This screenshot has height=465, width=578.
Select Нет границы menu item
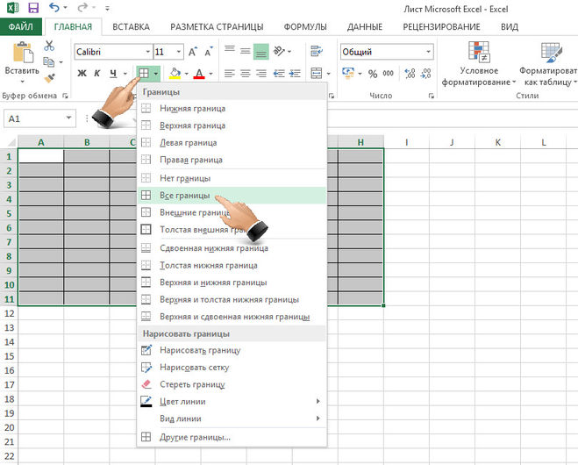232,178
